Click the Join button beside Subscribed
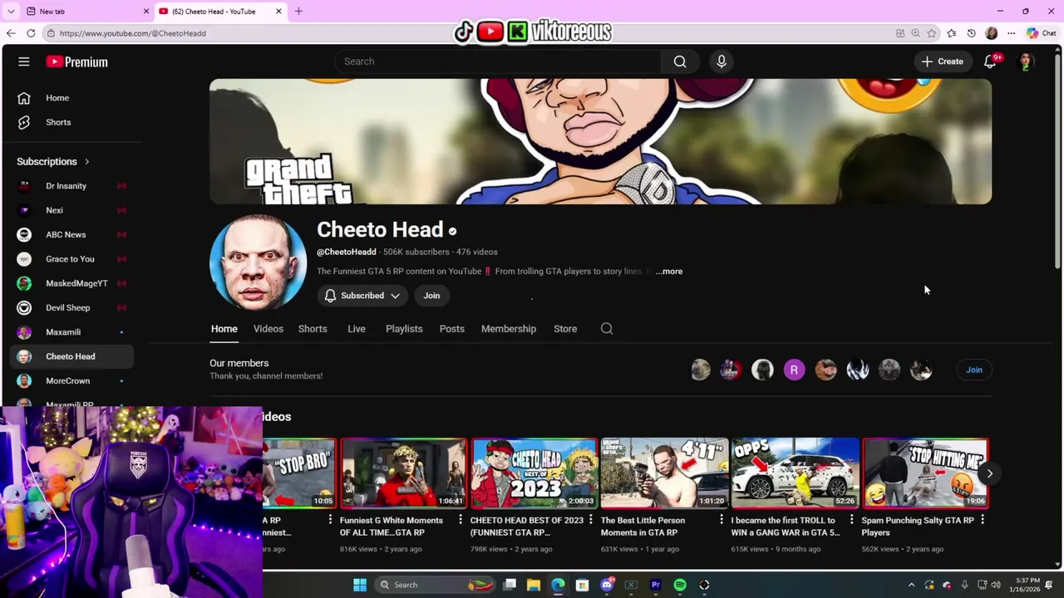Screen dimensions: 1064x598 (431, 296)
